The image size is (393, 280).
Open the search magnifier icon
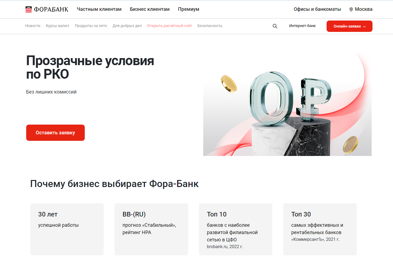[275, 26]
